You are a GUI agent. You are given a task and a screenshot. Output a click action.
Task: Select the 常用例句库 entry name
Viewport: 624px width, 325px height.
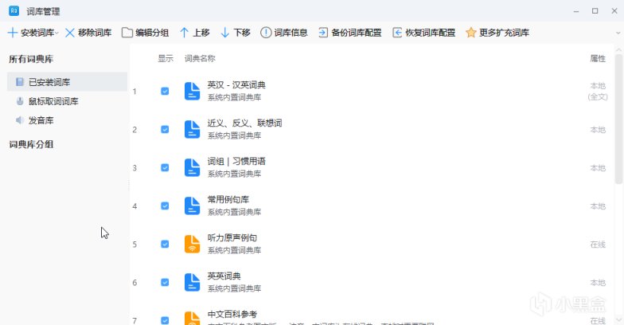point(228,199)
